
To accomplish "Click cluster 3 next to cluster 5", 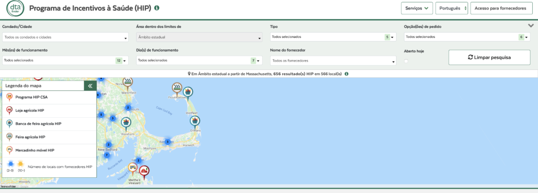I will pos(112,118).
